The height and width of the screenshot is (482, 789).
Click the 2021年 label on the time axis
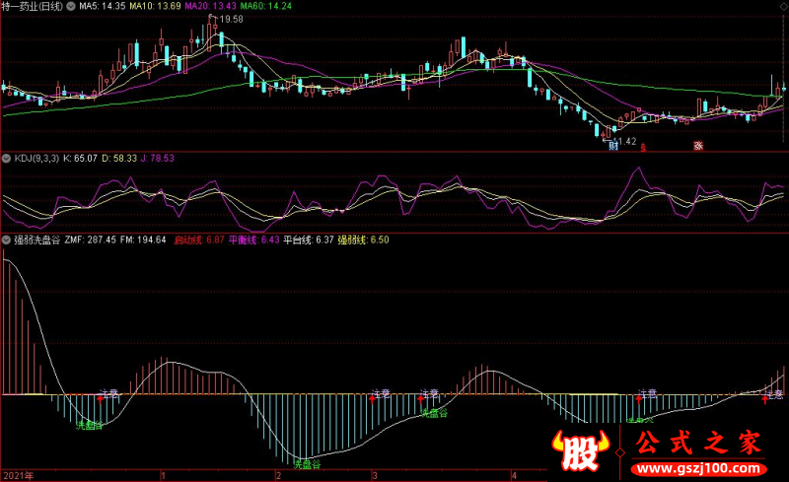point(19,475)
